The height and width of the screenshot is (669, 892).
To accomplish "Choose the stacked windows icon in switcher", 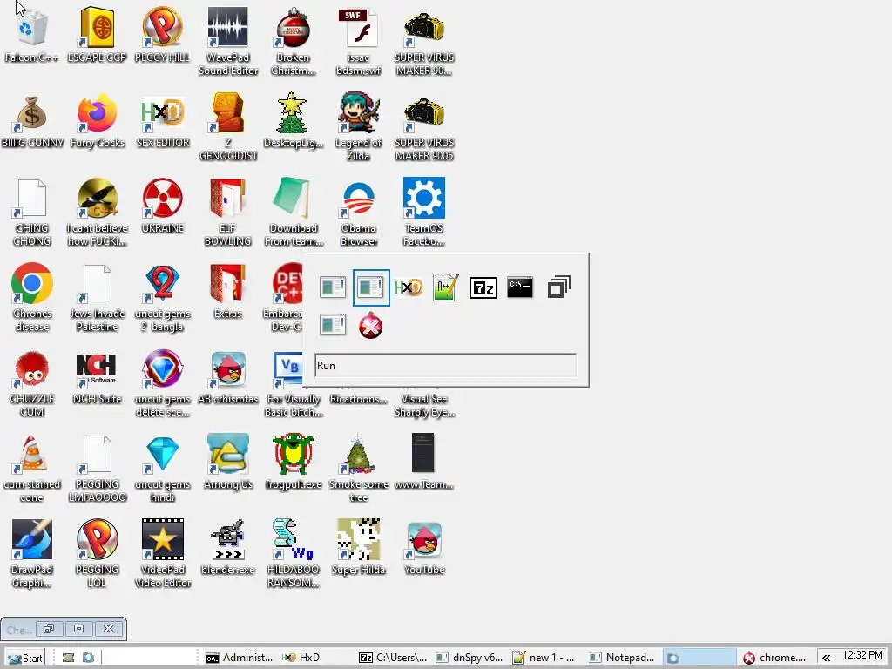I will click(558, 287).
